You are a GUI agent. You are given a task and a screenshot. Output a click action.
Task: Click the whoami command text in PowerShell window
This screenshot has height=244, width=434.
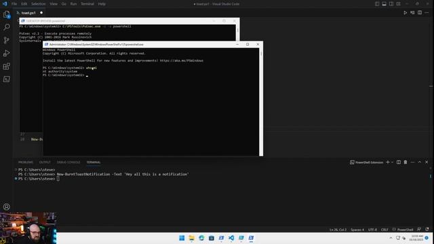[92, 68]
